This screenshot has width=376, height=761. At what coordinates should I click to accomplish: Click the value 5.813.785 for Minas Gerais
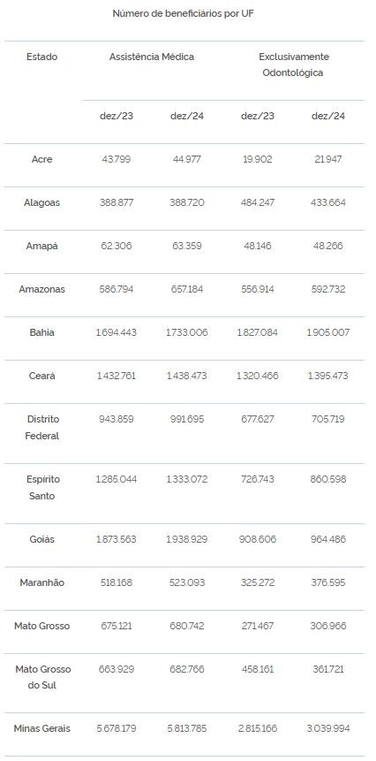coord(187,728)
